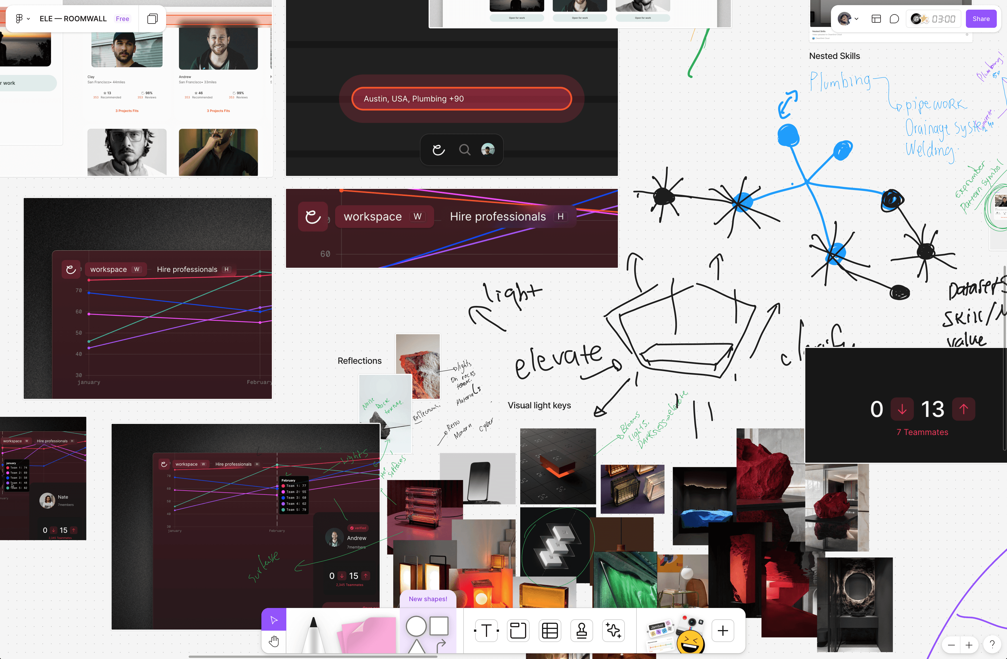Click the purple Share button
Viewport: 1007px width, 659px height.
point(981,19)
